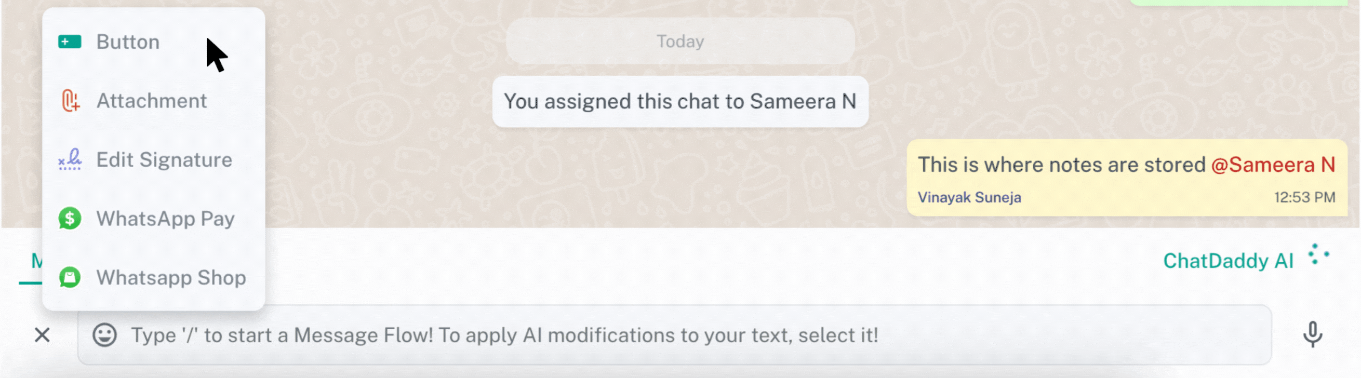
Task: Select Edit Signature menu entry
Action: (164, 159)
